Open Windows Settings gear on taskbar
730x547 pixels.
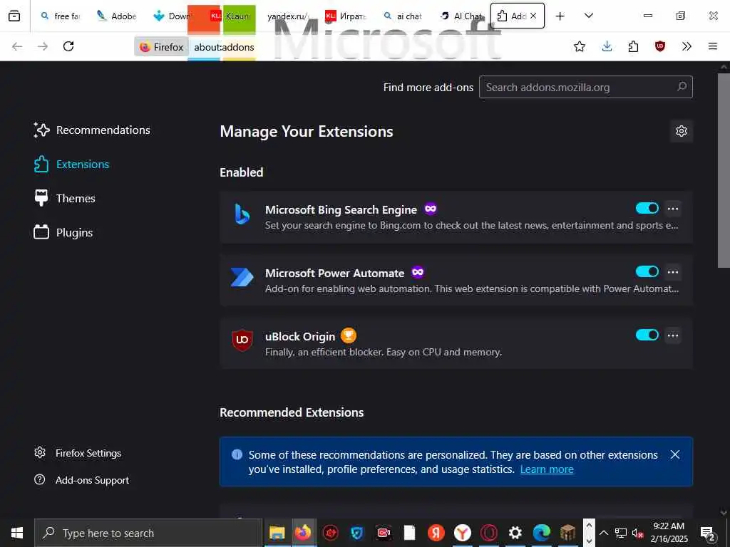[x=515, y=533]
